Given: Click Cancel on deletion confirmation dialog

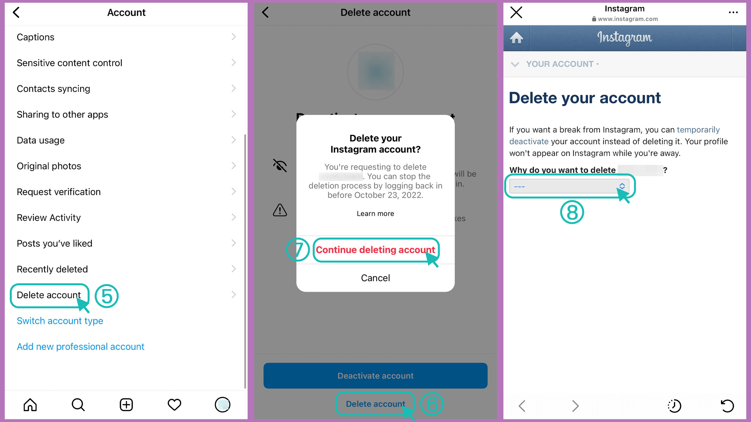Looking at the screenshot, I should 375,278.
